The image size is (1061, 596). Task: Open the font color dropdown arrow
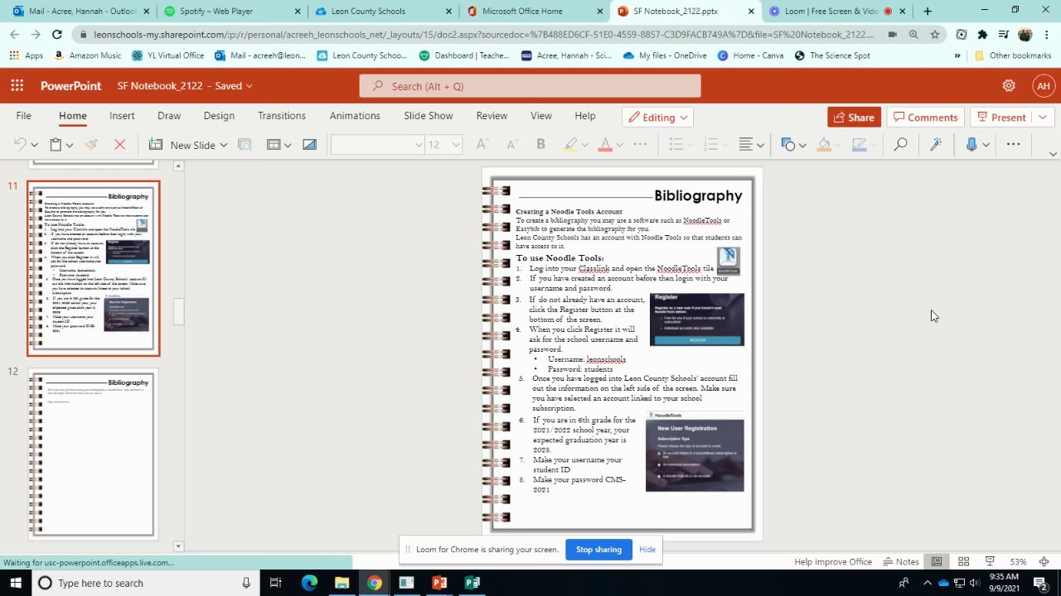pos(619,146)
